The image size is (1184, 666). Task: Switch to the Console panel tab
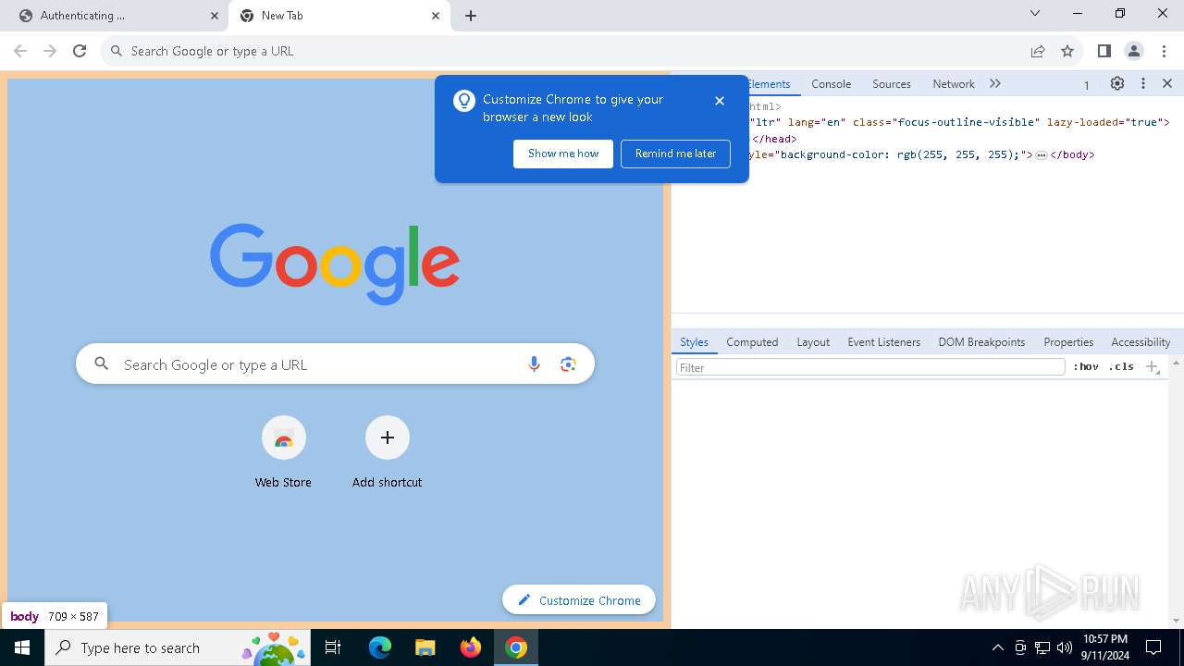(x=831, y=83)
